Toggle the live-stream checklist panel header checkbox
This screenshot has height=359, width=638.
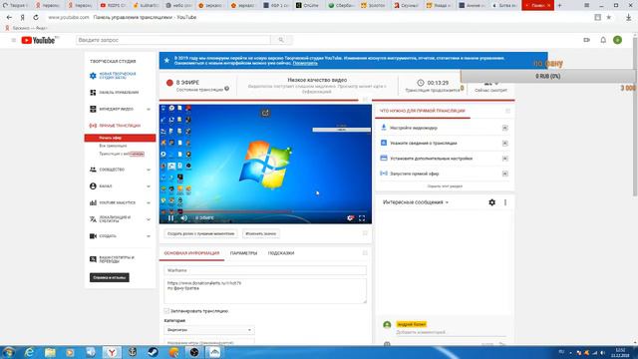pyautogui.click(x=507, y=111)
